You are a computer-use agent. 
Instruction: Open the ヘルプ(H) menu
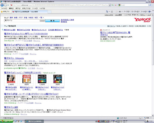(x=42, y=8)
